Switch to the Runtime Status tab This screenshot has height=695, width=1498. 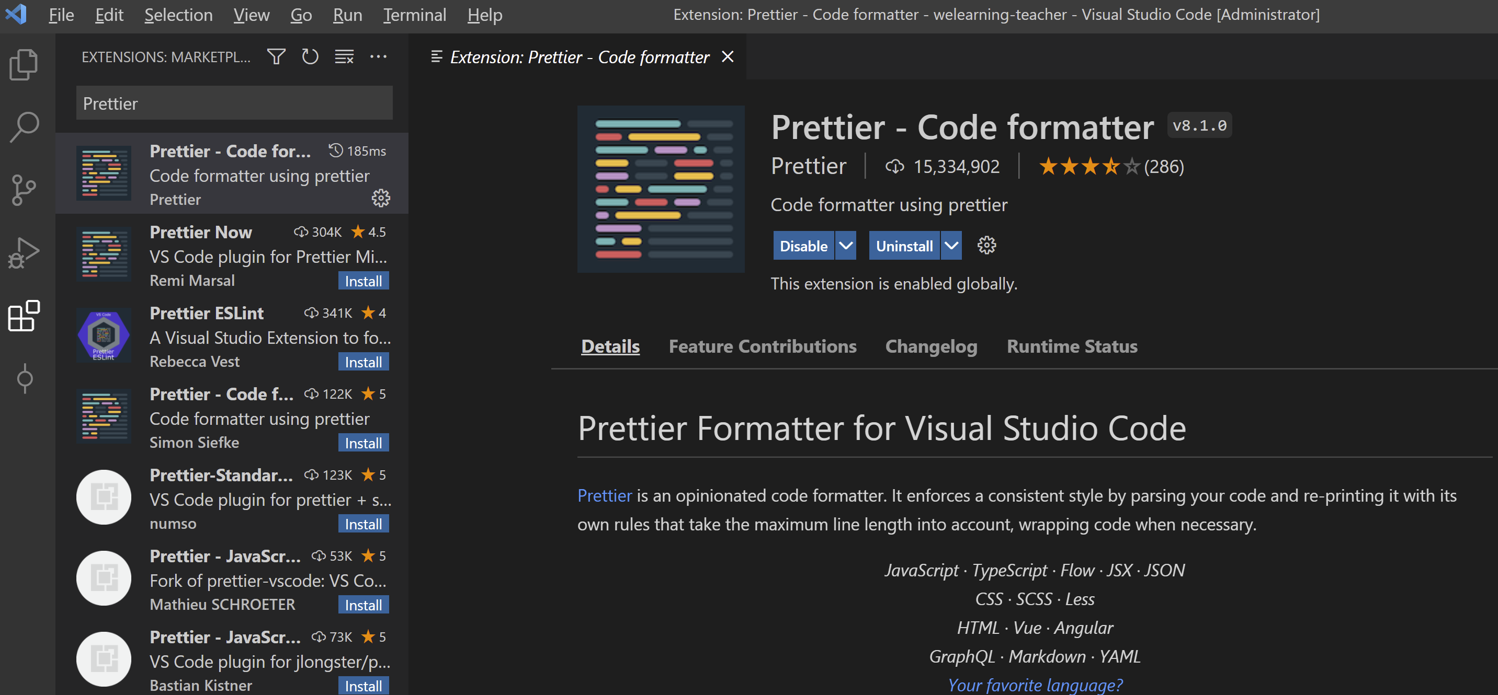[x=1072, y=347]
